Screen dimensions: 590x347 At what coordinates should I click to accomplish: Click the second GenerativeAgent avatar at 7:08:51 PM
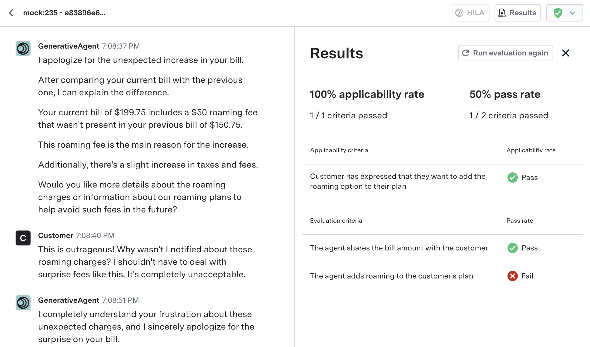click(23, 303)
